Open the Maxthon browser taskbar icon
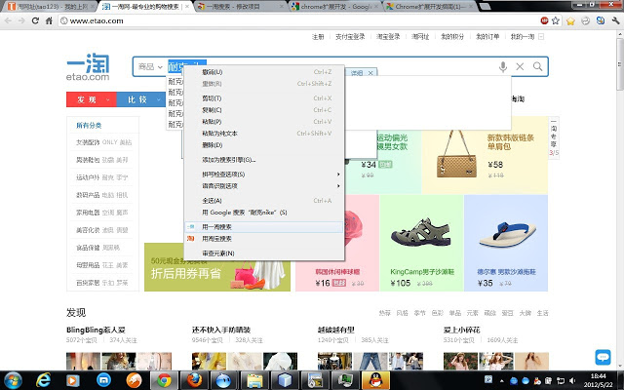This screenshot has width=624, height=390. pos(103,380)
